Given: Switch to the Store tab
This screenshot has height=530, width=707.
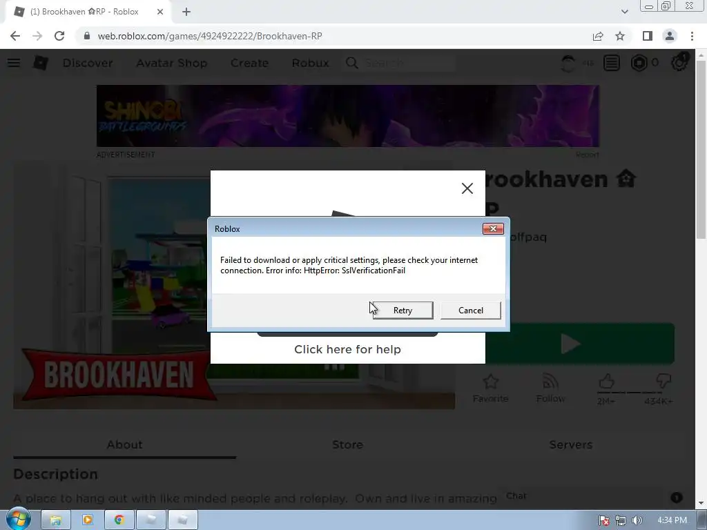Looking at the screenshot, I should (347, 444).
